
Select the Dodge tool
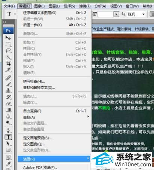coord(8,123)
